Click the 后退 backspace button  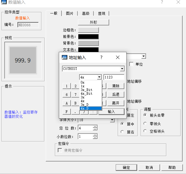tap(116, 94)
